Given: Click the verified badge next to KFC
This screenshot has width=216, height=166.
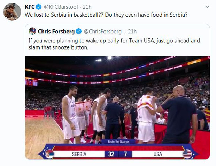Looking at the screenshot, I should pyautogui.click(x=38, y=7).
